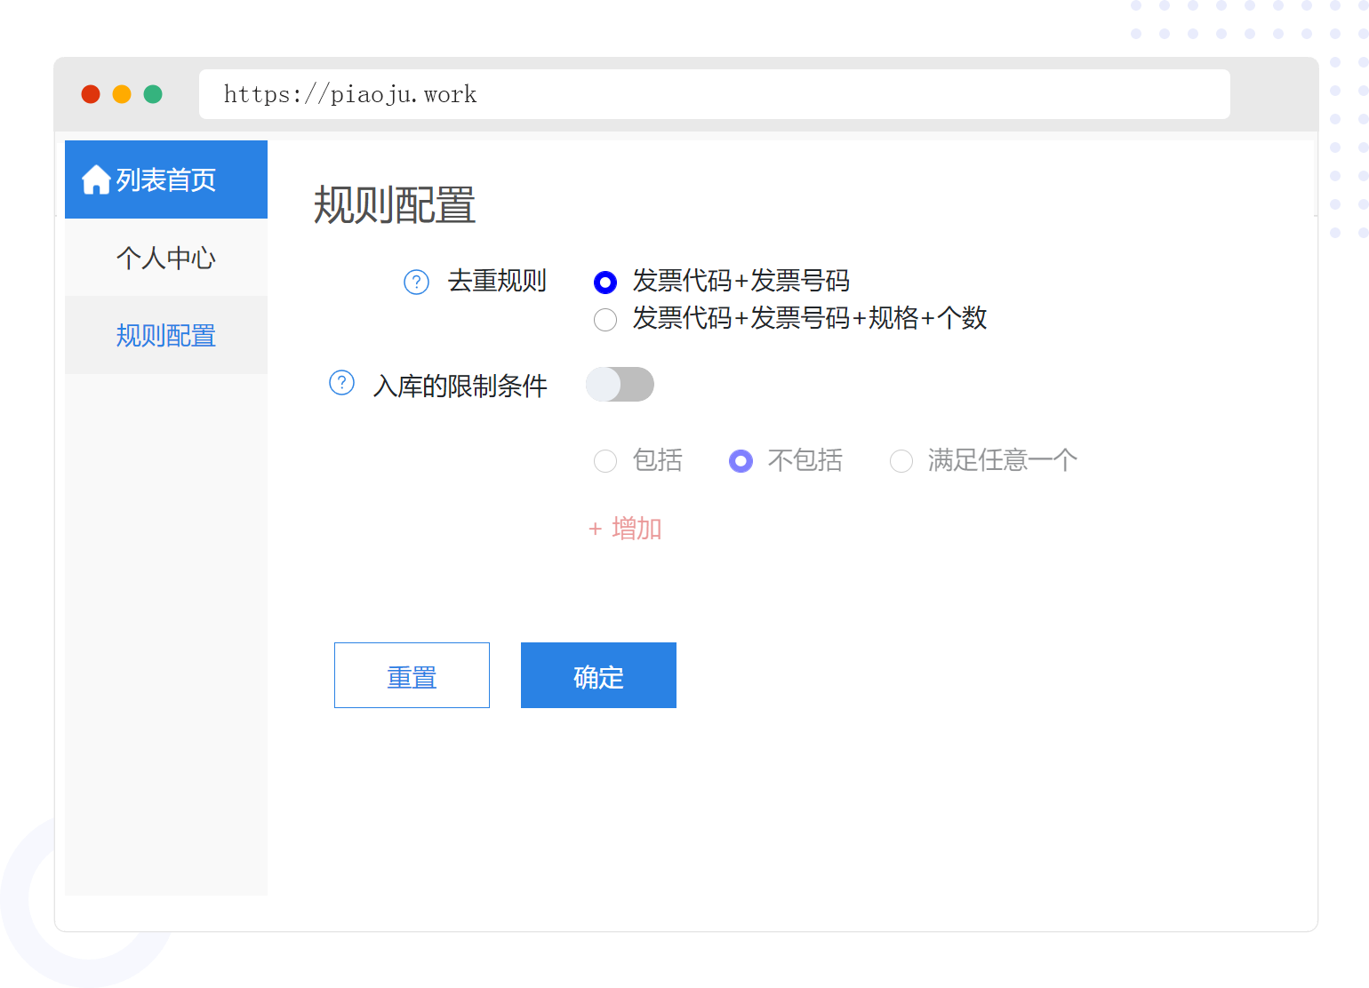The height and width of the screenshot is (988, 1369).
Task: Choose the 发票代码+发票号码+规格+个数 radio option
Action: click(x=605, y=320)
